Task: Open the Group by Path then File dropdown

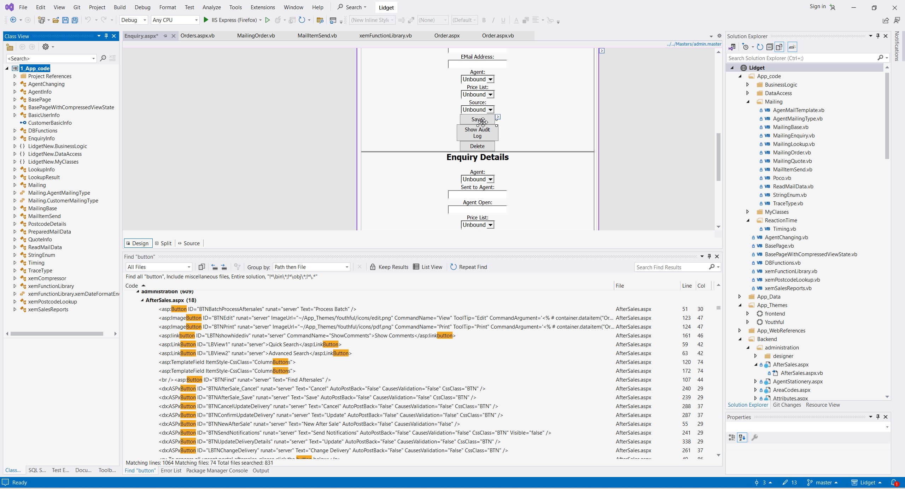Action: [x=311, y=267]
